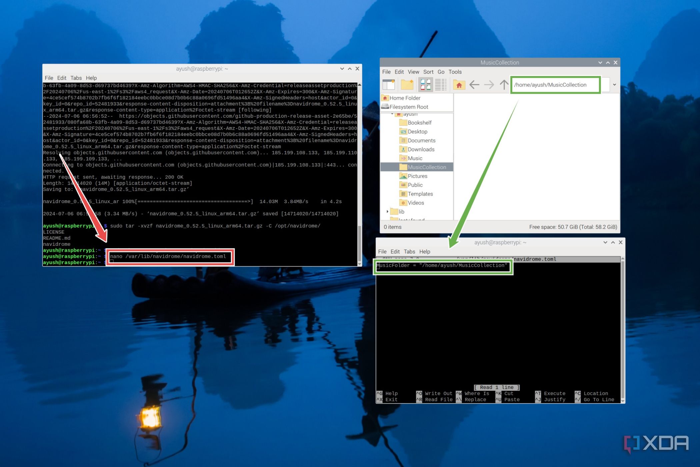
Task: Click the left terminal's vertical scrollbar thumb
Action: 359,244
